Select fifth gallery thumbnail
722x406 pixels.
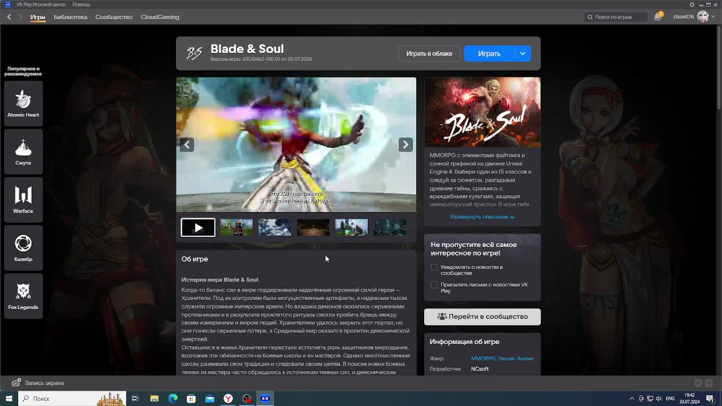(351, 227)
